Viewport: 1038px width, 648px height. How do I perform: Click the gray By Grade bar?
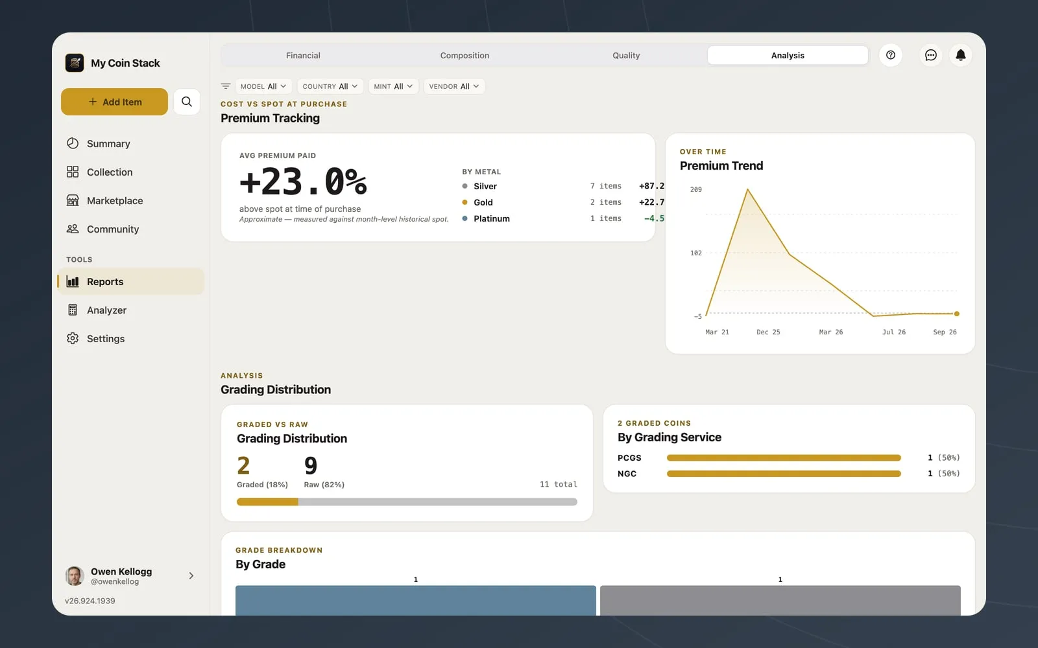780,600
